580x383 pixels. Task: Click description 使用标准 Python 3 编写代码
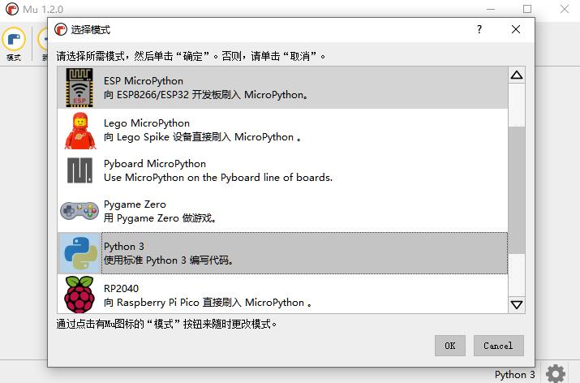point(169,260)
